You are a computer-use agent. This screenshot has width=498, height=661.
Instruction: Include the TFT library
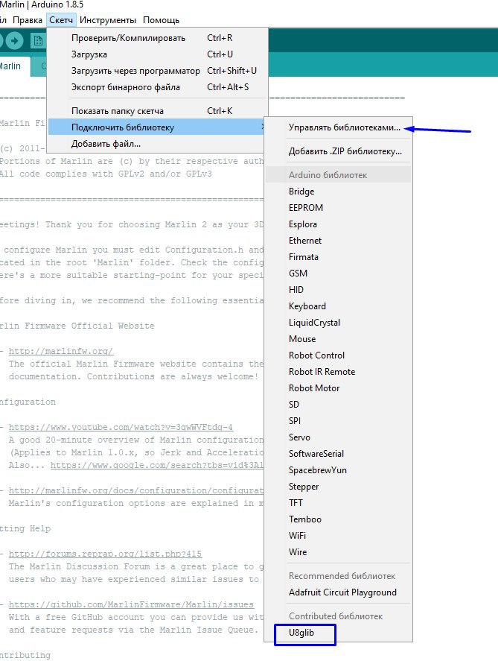[x=339, y=503]
